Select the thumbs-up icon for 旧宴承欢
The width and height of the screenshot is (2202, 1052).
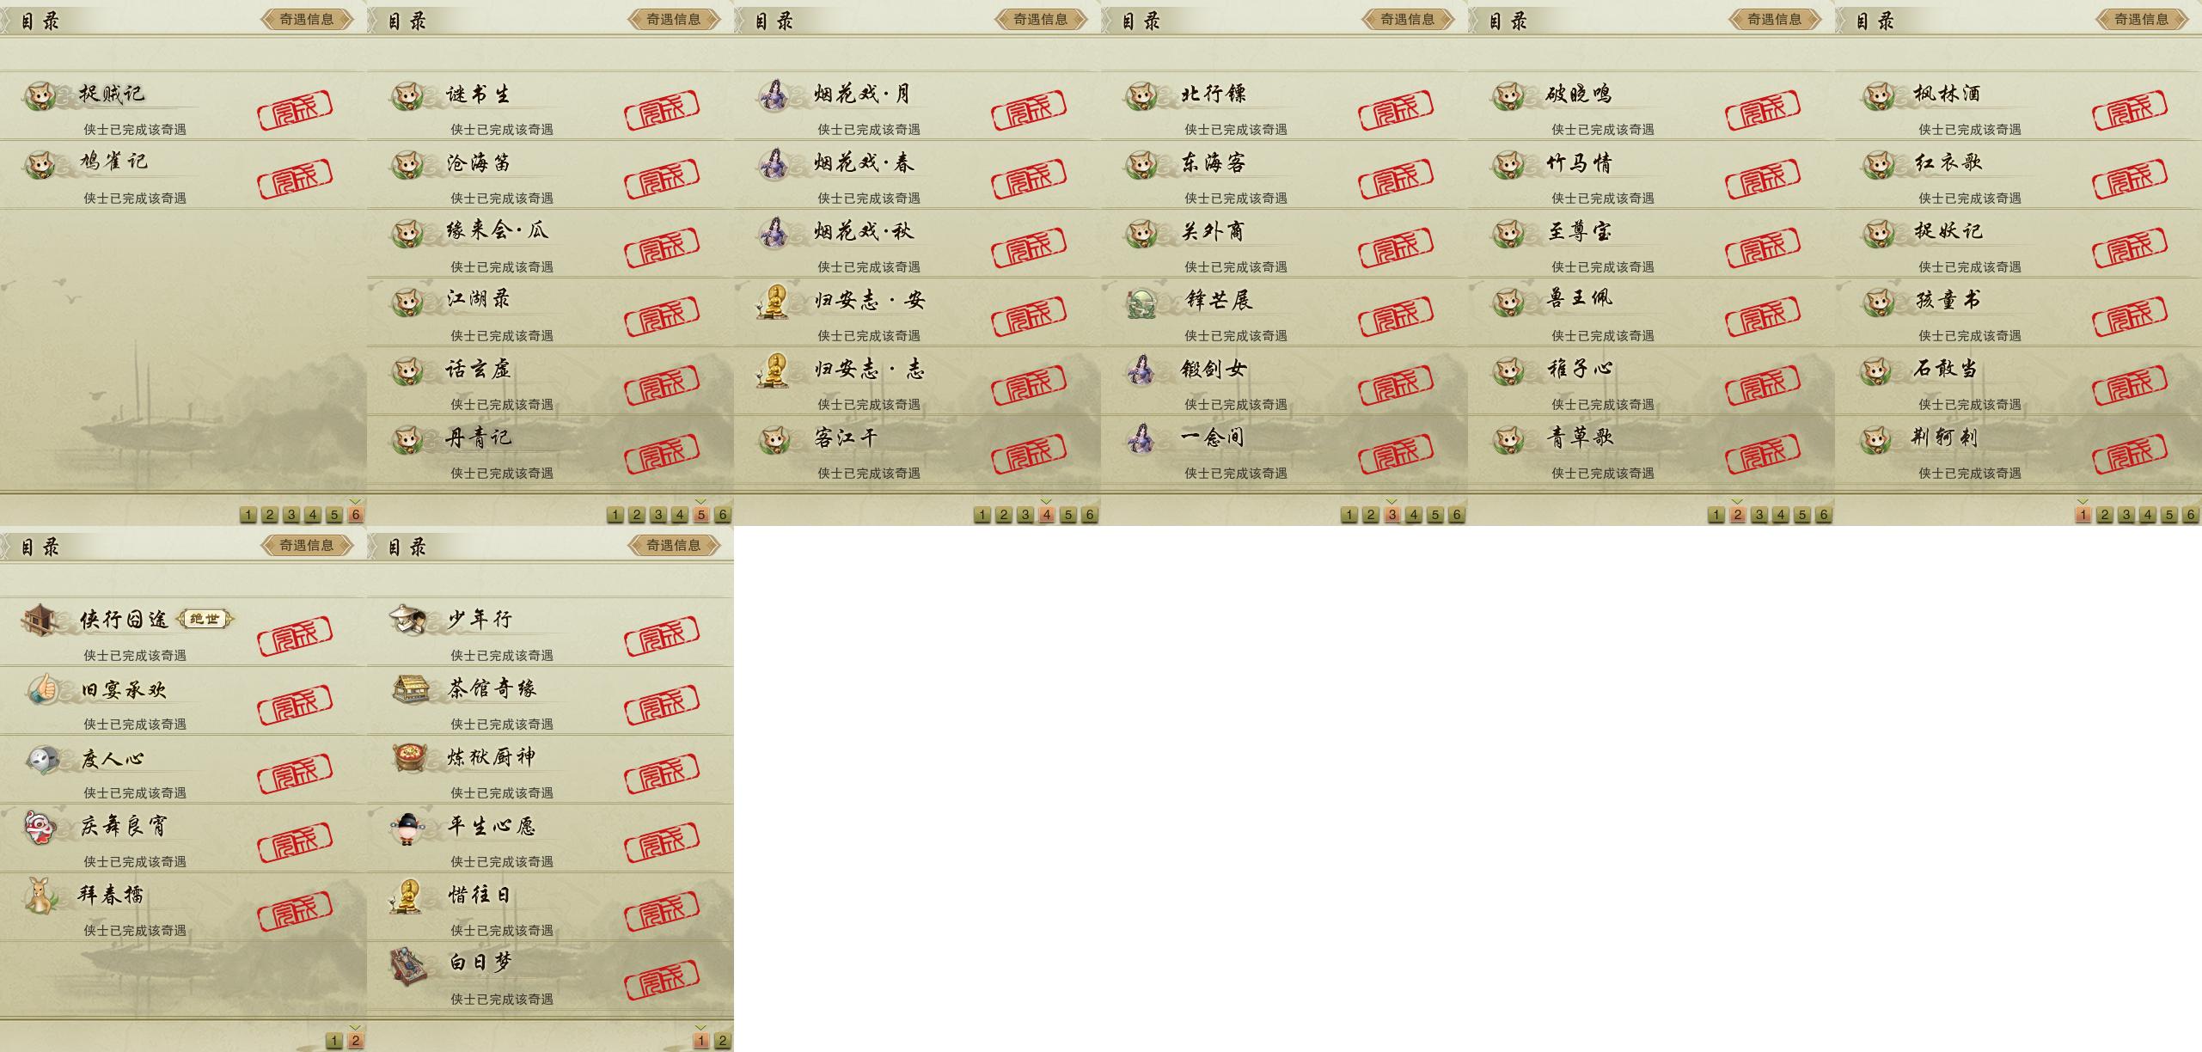[x=41, y=689]
